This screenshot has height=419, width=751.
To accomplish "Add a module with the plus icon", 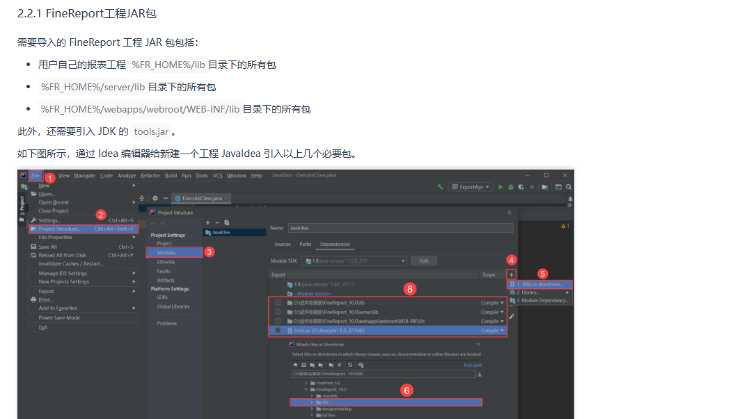I will tap(208, 222).
